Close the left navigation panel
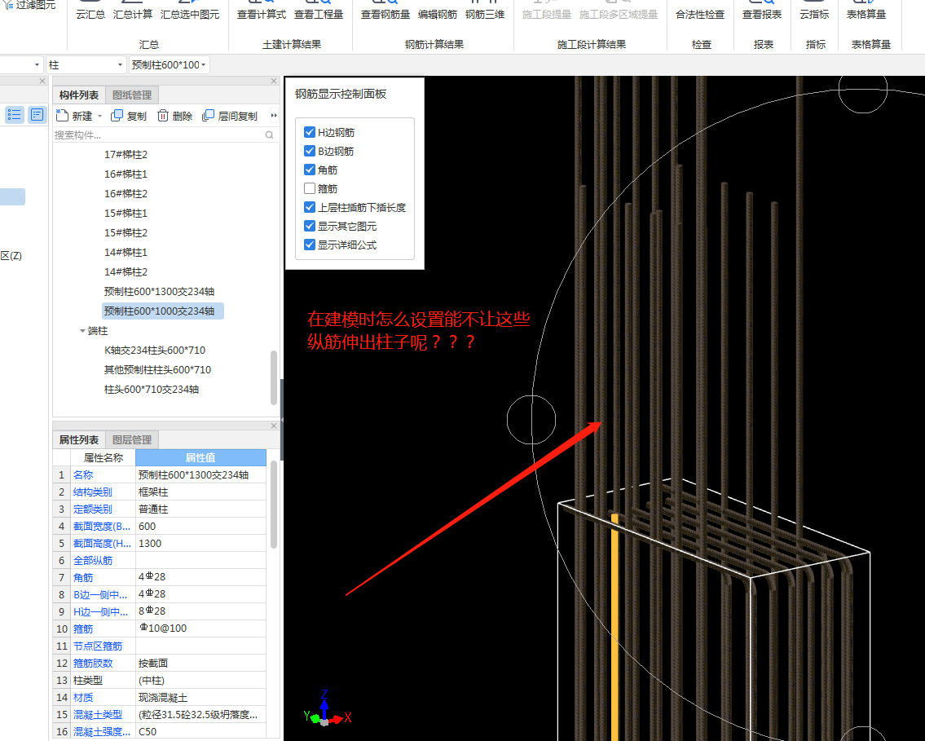Screen dimensions: 925x741 point(42,81)
